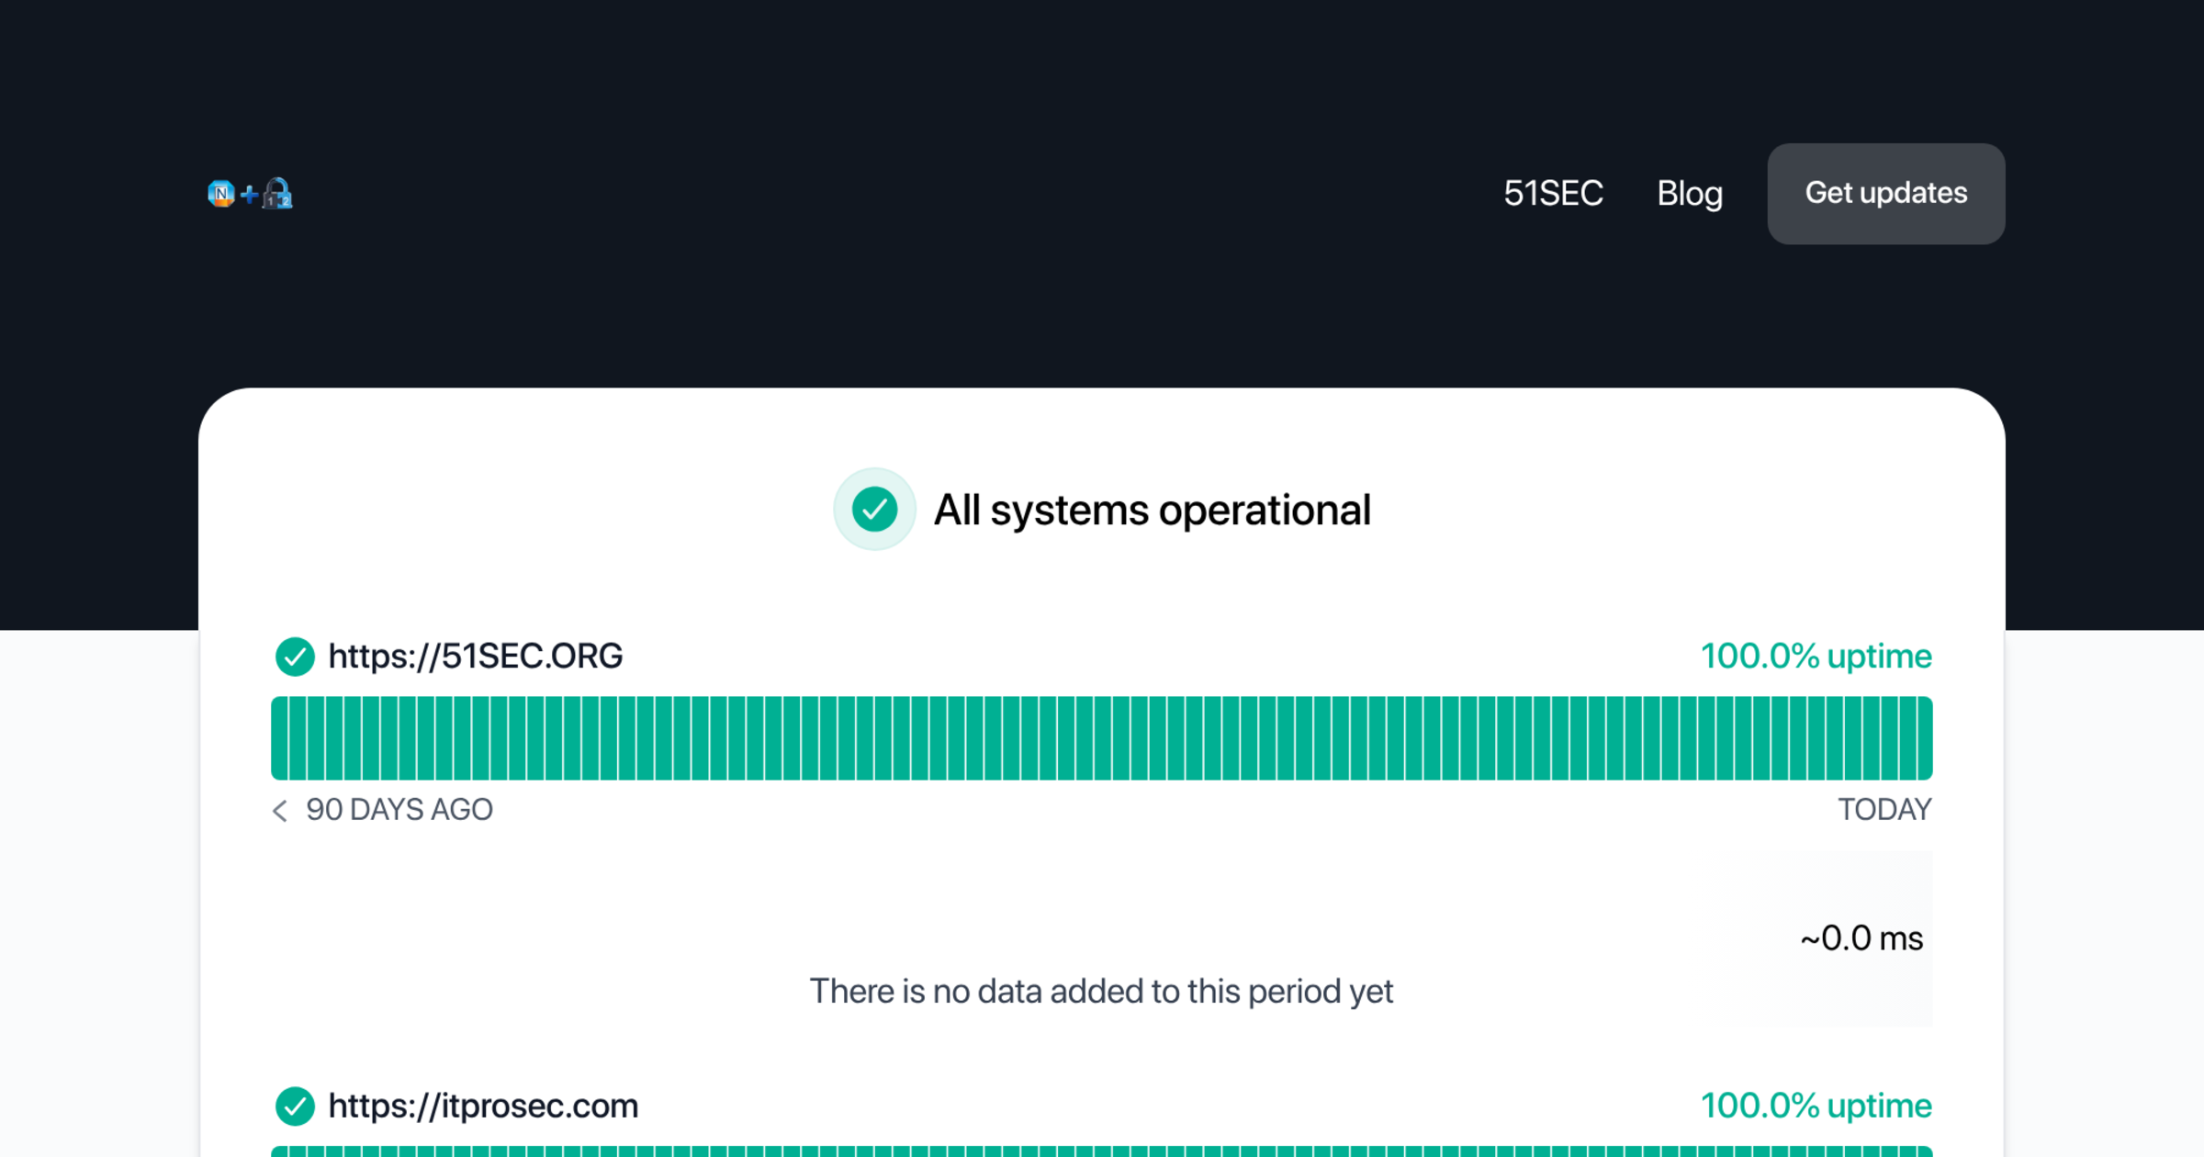This screenshot has height=1157, width=2204.
Task: Click the lock symbol in the header logo
Action: pos(277,194)
